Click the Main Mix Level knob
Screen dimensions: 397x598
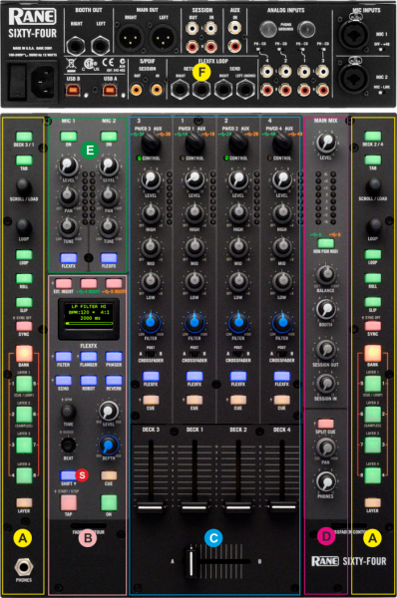click(x=326, y=143)
